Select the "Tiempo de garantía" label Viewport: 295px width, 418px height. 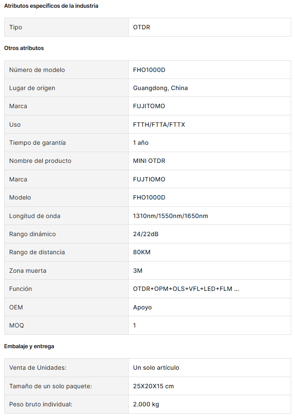tap(37, 143)
